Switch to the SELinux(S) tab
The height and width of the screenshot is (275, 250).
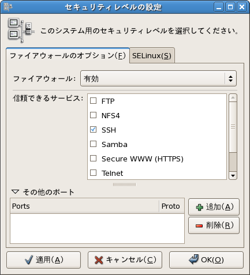[x=152, y=56]
